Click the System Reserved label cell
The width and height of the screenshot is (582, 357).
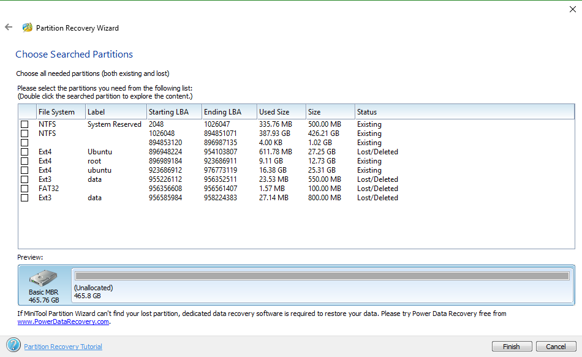115,124
